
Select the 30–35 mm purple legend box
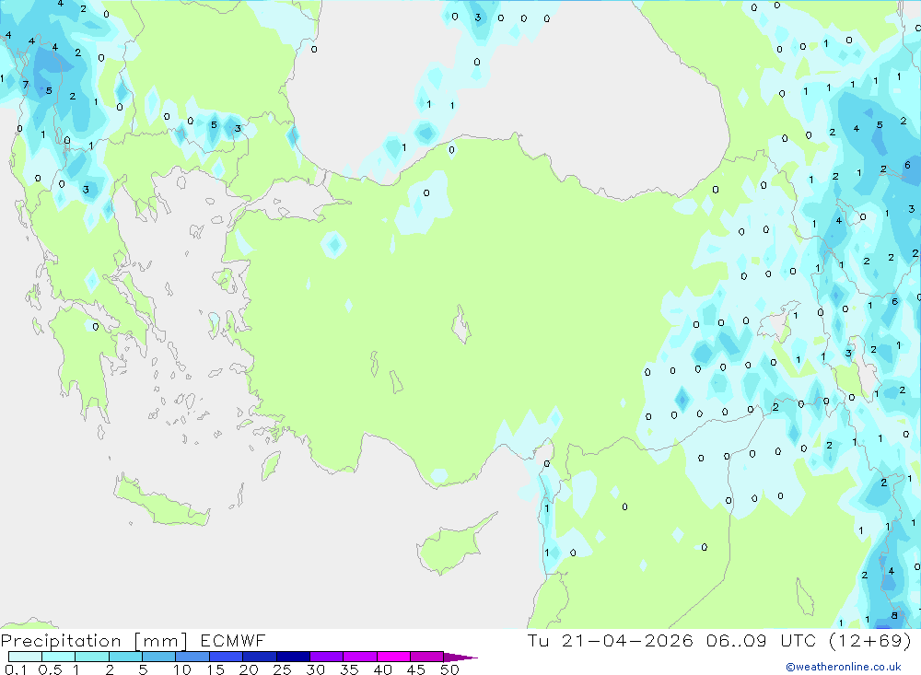click(x=327, y=657)
